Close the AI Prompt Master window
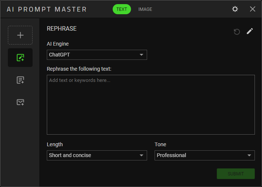 coord(253,9)
